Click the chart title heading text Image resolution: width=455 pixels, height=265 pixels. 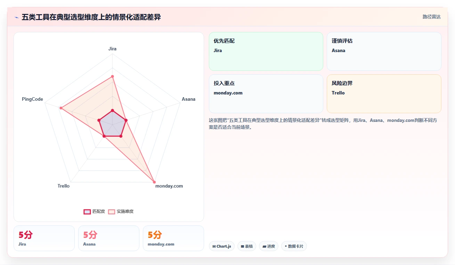[x=91, y=17]
